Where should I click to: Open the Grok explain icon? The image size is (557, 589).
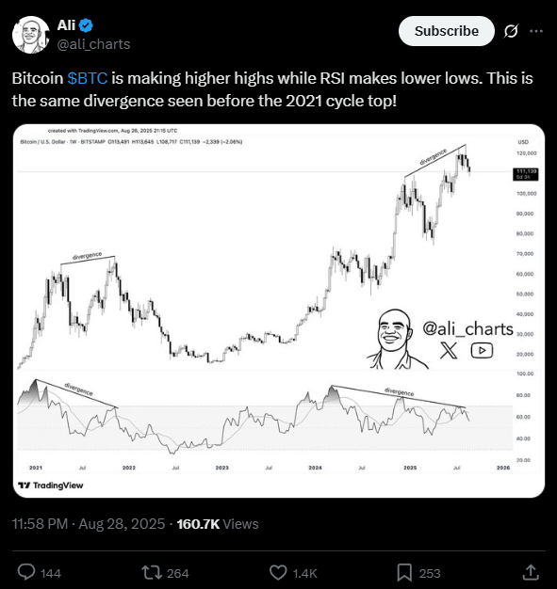[511, 31]
